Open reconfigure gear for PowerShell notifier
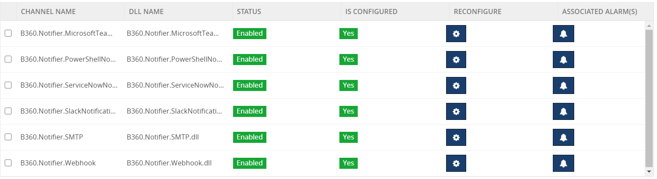Screen dimensions: 657x179 [x=456, y=60]
